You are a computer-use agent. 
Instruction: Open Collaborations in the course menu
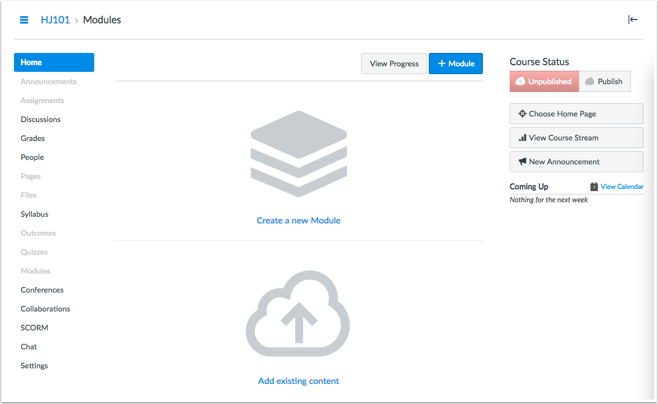point(45,309)
